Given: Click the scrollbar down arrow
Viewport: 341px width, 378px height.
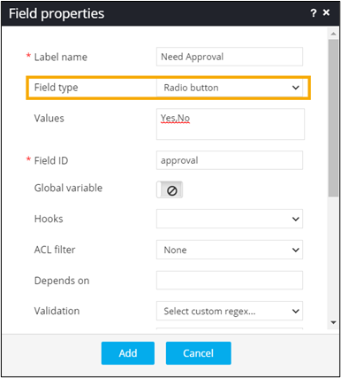Looking at the screenshot, I should point(333,322).
